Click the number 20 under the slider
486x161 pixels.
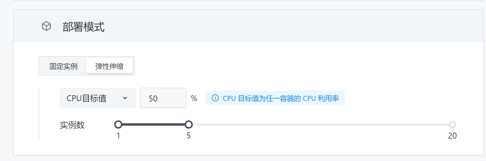452,136
